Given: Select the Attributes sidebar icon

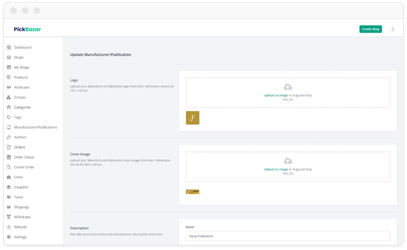Looking at the screenshot, I should 9,87.
